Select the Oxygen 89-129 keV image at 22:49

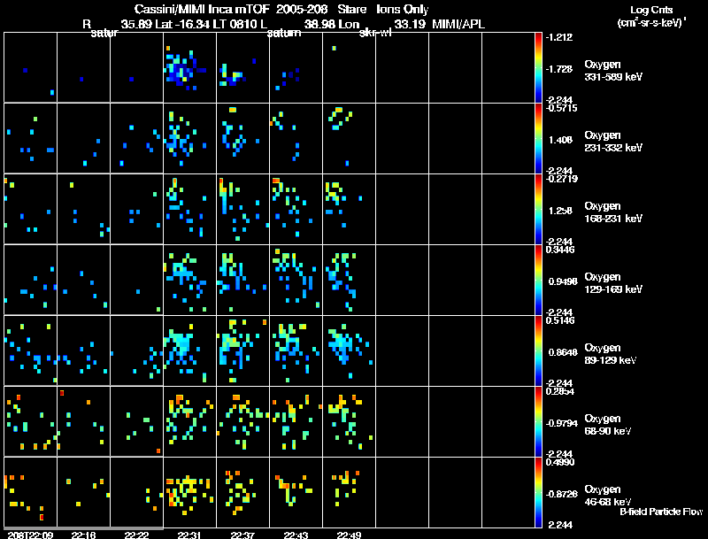tap(349, 350)
